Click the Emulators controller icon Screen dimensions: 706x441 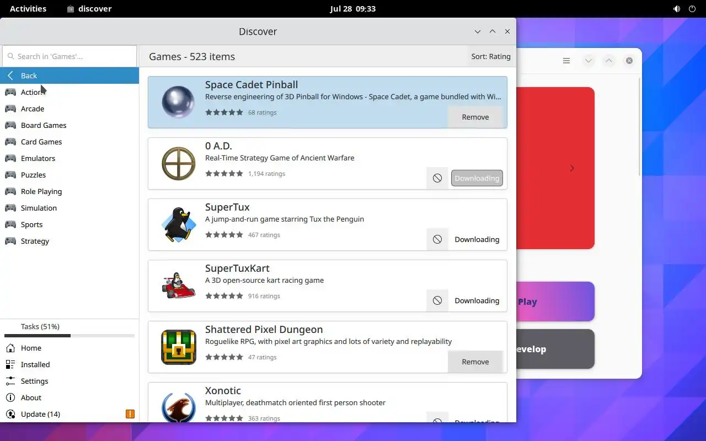tap(10, 158)
